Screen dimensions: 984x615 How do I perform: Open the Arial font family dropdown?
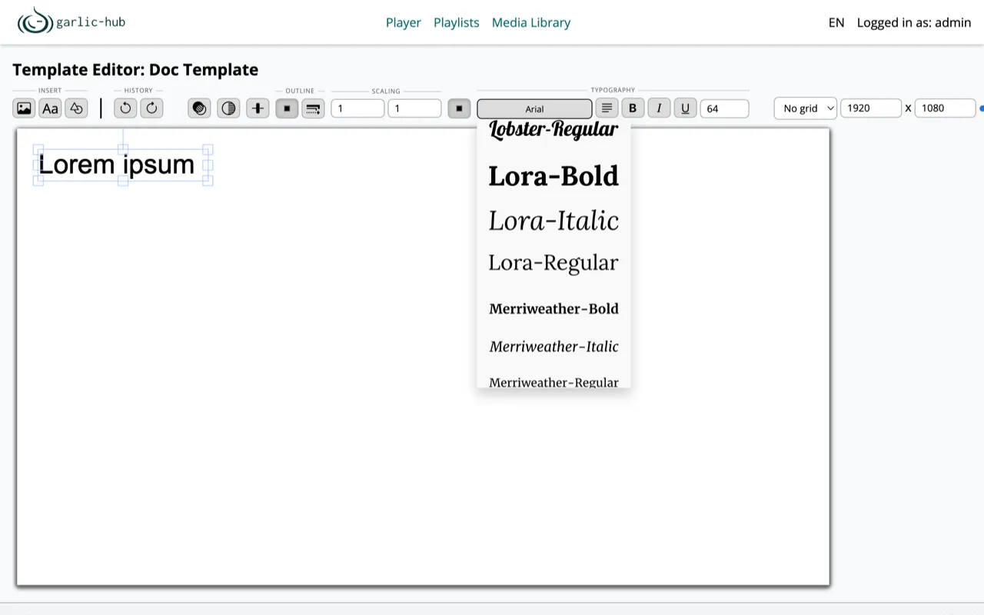[534, 108]
